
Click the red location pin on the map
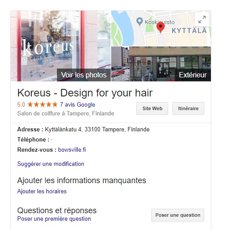pos(161,27)
